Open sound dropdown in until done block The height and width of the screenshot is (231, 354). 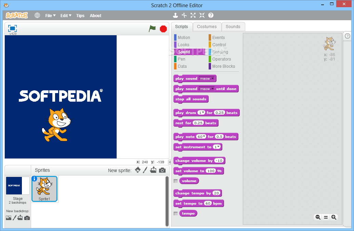(x=207, y=89)
